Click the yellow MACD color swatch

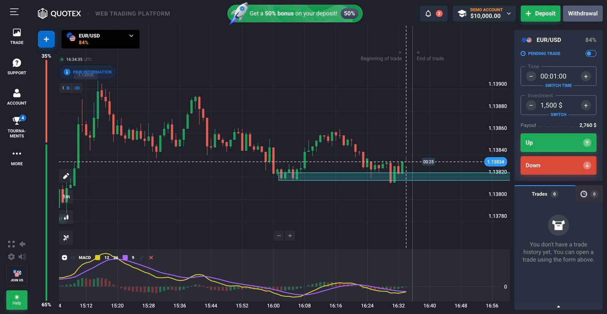pyautogui.click(x=97, y=258)
